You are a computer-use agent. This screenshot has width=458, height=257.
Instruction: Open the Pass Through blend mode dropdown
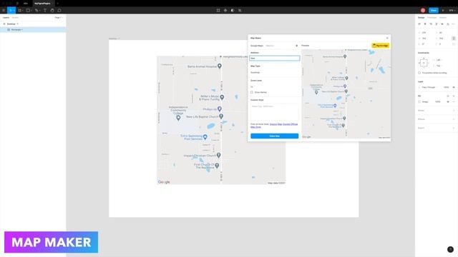(x=429, y=87)
